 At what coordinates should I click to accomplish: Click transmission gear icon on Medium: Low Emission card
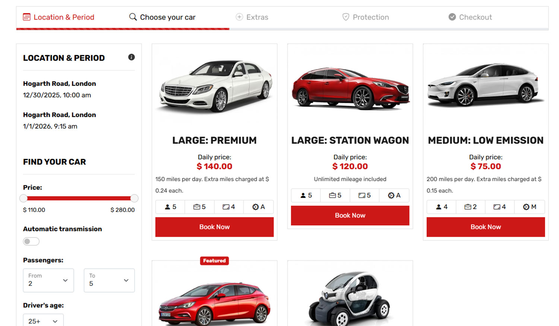(x=526, y=207)
